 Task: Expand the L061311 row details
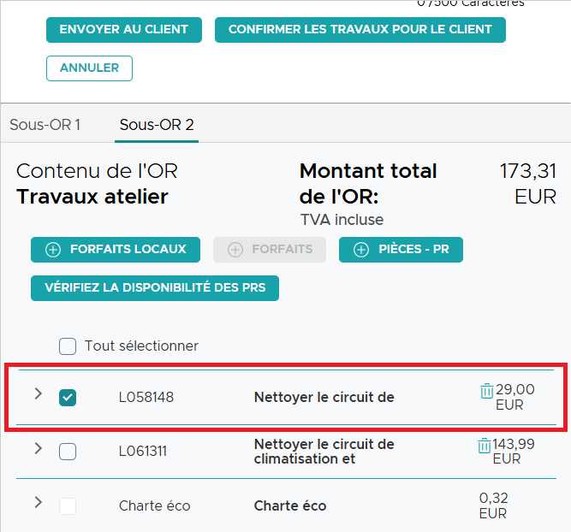tap(39, 448)
